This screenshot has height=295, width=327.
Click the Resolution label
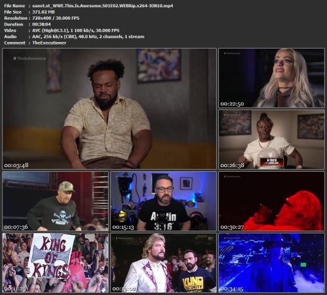pos(16,18)
